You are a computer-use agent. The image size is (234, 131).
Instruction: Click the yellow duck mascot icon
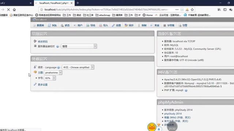click(152, 127)
